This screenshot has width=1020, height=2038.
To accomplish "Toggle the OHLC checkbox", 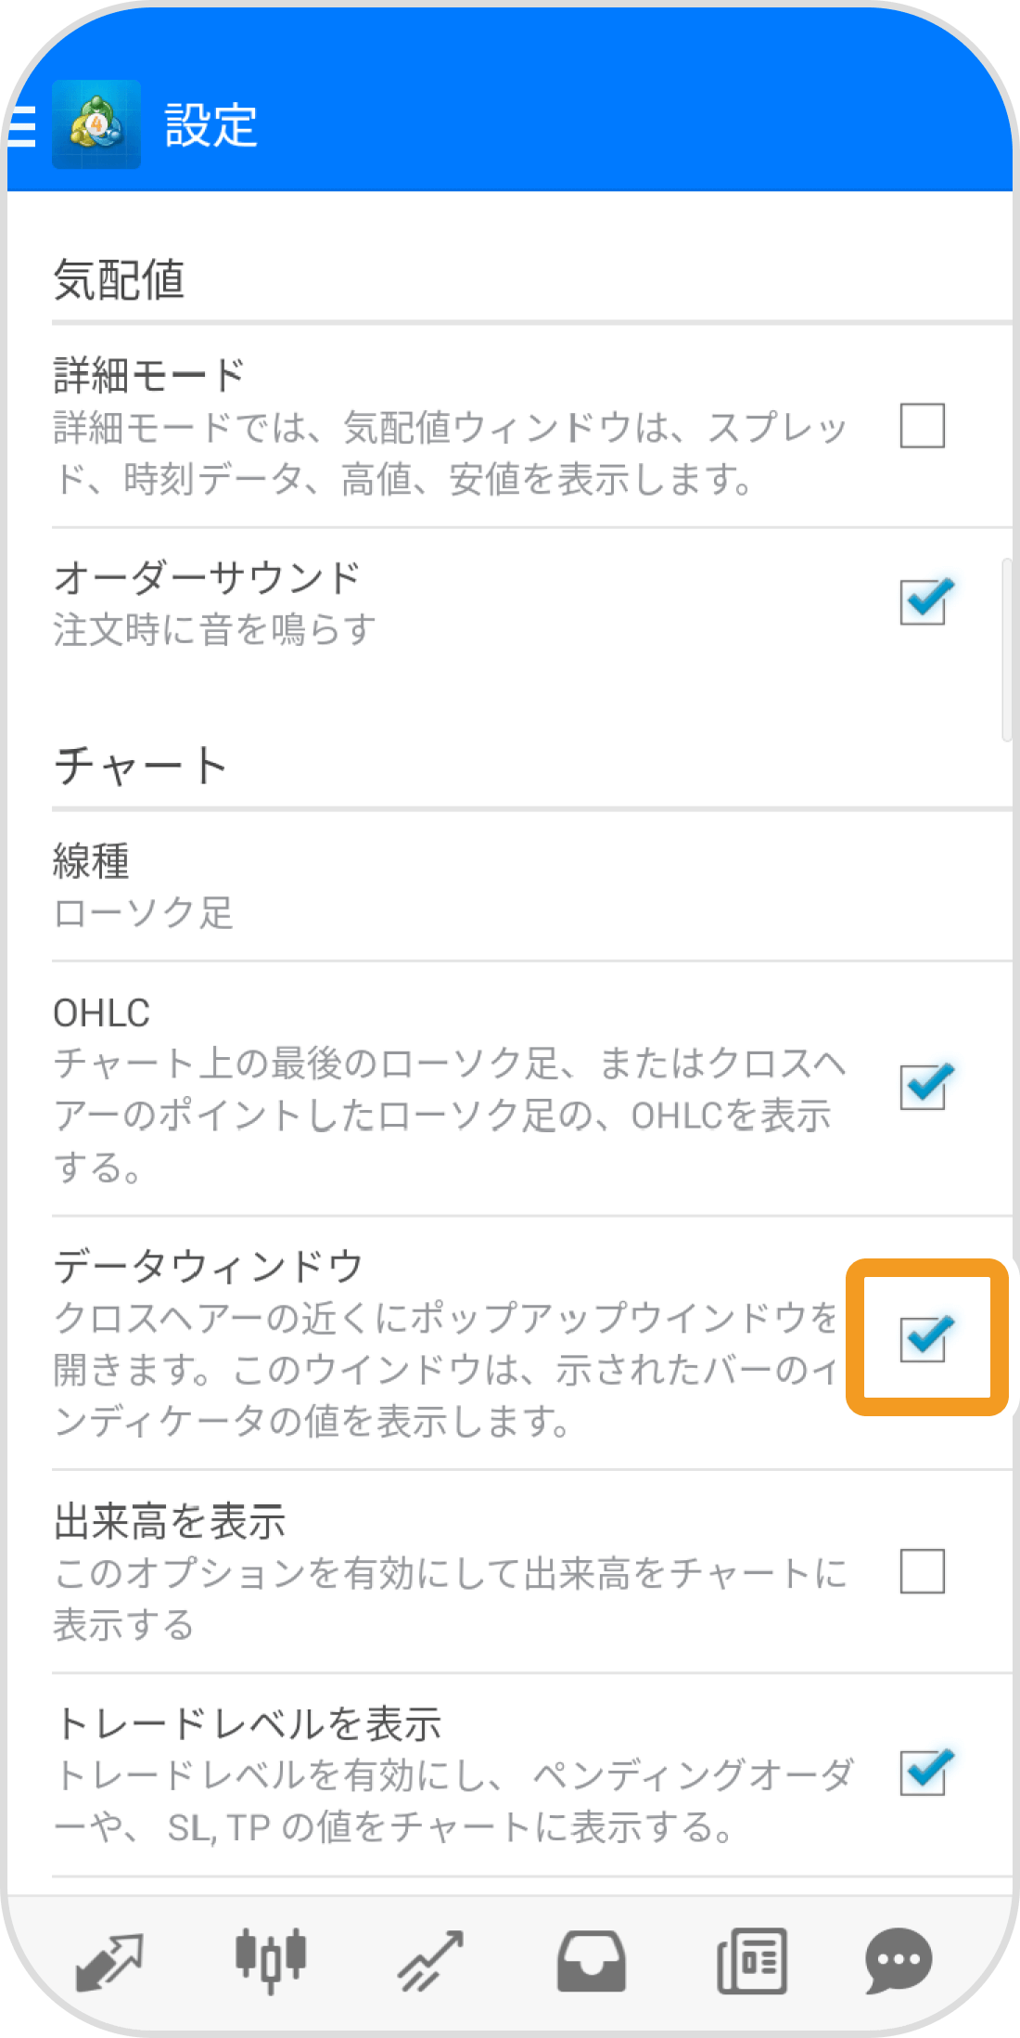I will pos(925,1087).
